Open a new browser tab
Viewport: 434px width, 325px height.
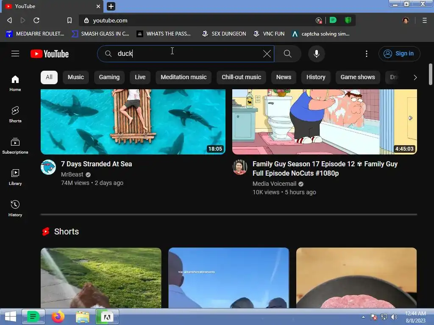pos(111,6)
